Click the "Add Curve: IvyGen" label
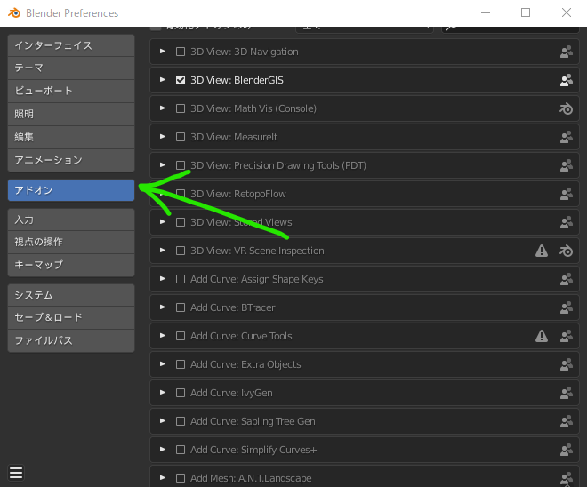 point(231,393)
